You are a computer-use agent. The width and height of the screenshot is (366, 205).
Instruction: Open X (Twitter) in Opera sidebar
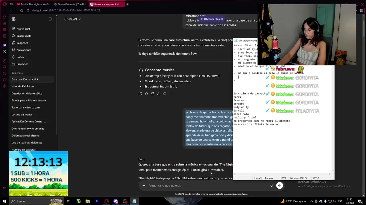pyautogui.click(x=5, y=52)
